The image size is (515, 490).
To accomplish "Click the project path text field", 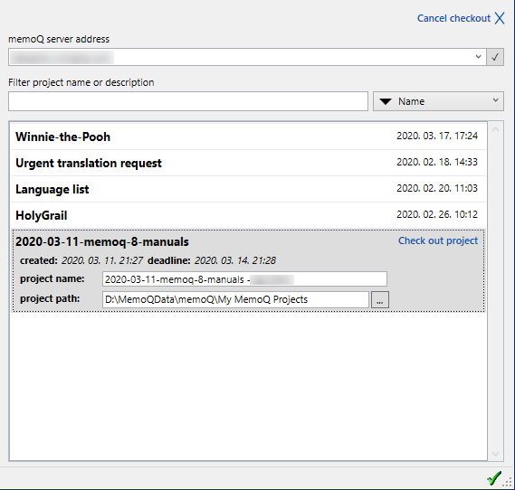I will (235, 299).
